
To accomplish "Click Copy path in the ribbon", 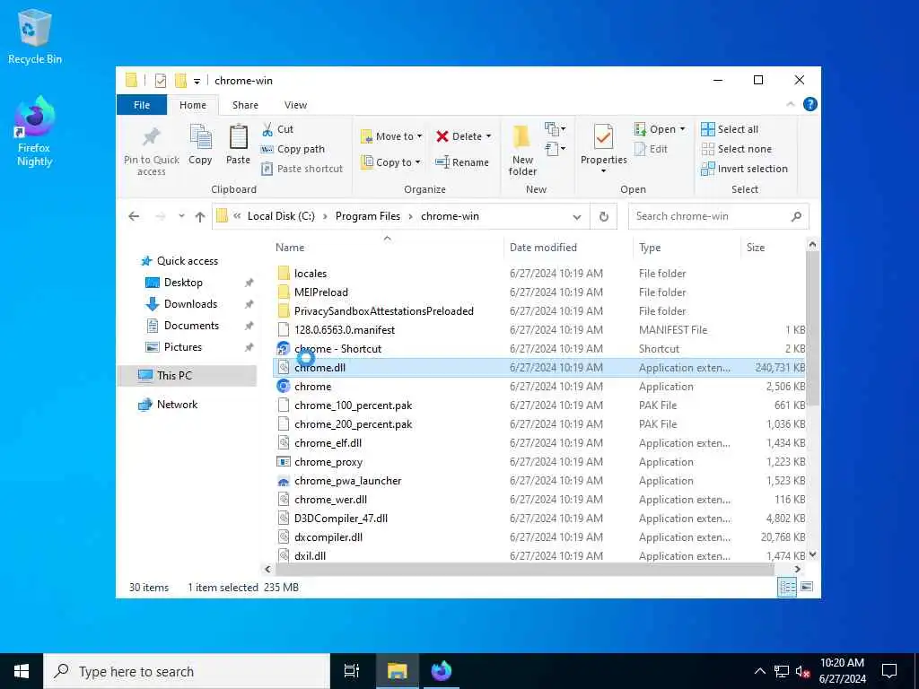I will 293,150.
